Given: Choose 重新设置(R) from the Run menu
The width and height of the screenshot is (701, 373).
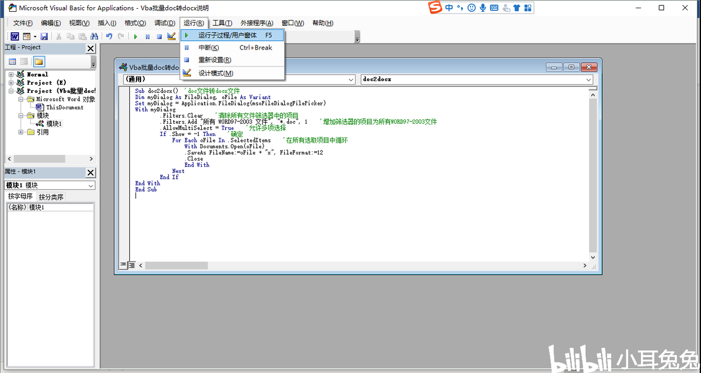Looking at the screenshot, I should tap(232, 60).
